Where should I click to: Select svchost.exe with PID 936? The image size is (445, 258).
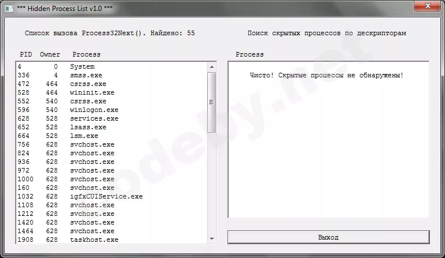click(x=112, y=162)
